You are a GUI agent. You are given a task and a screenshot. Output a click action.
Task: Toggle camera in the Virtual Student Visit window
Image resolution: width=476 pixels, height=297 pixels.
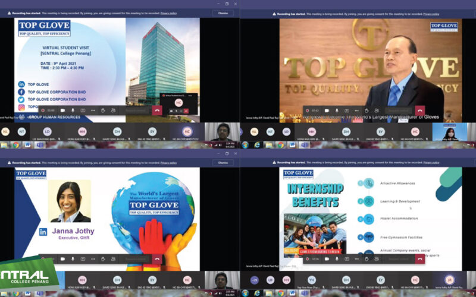63,110
